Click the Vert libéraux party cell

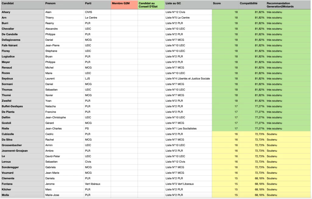coord(97,184)
